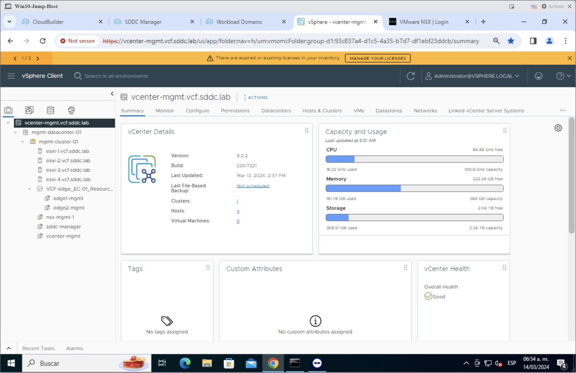Show more tabs with the ellipsis icon

563,110
